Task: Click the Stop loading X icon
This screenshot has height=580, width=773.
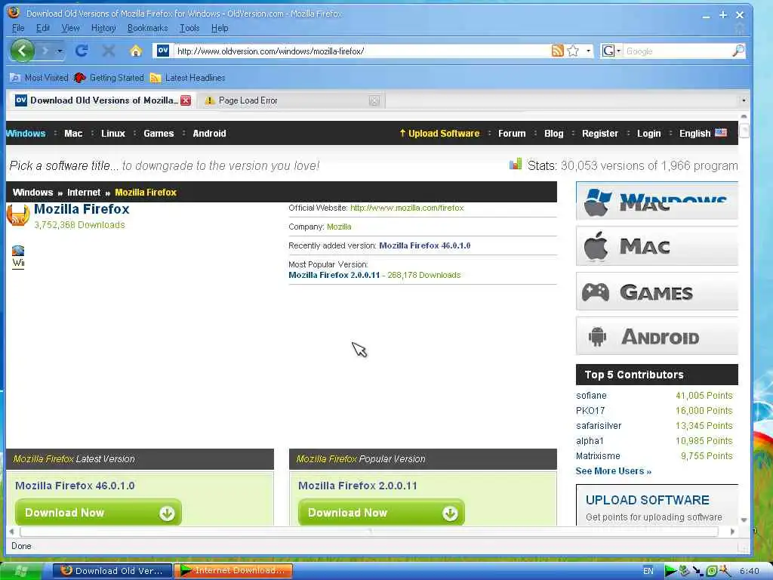Action: [x=109, y=51]
